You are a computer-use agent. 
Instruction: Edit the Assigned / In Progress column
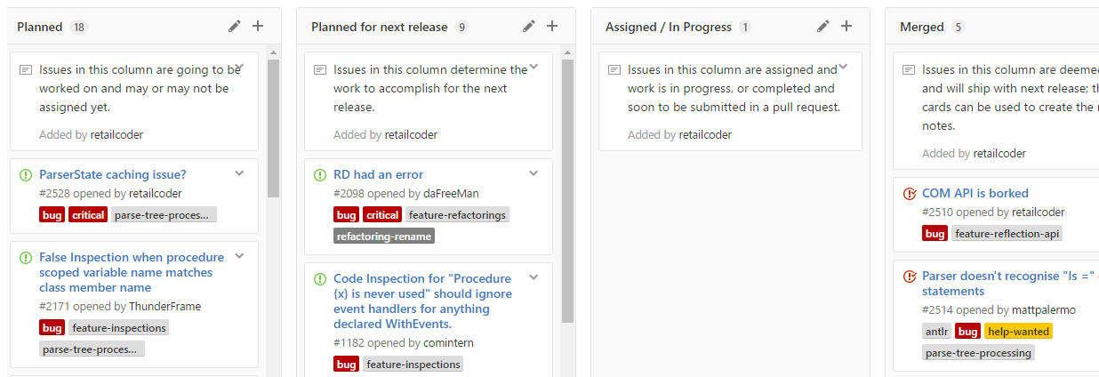point(823,27)
